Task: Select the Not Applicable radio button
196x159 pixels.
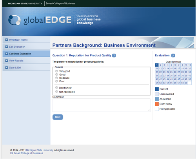Action: [x=56, y=92]
